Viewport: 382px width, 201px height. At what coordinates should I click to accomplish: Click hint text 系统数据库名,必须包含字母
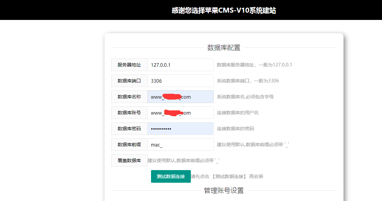245,97
